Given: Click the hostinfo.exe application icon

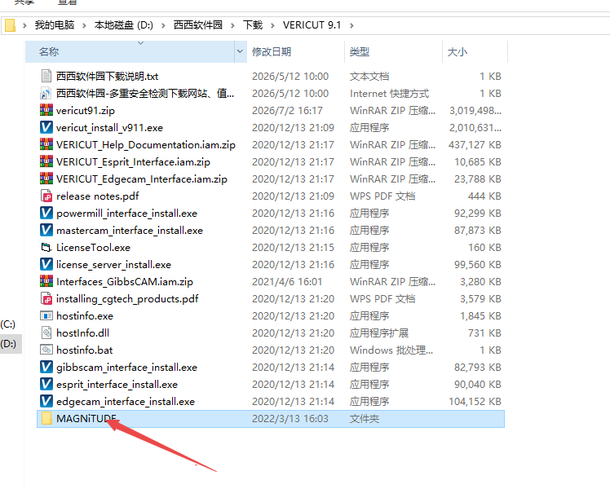Looking at the screenshot, I should pos(46,315).
